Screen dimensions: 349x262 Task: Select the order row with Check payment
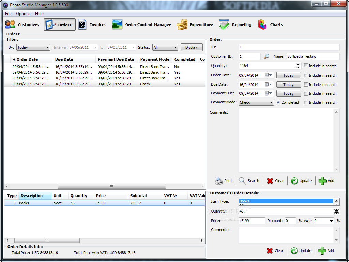click(x=105, y=84)
